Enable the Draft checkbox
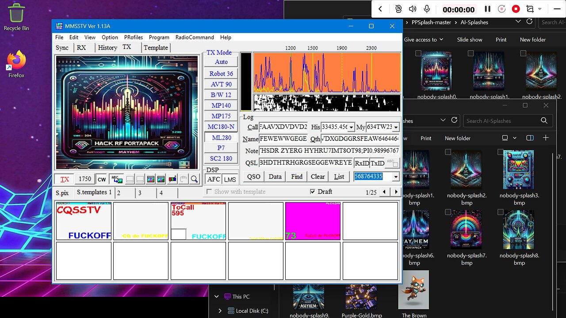 313,192
